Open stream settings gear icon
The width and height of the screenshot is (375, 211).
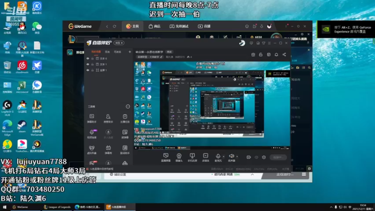(x=264, y=157)
